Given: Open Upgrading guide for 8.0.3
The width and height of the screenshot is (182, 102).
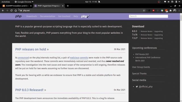Looking at the screenshot, I should pos(158,31).
